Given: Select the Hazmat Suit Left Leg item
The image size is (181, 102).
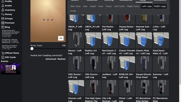Looking at the screenshot, I should (x=144, y=20).
